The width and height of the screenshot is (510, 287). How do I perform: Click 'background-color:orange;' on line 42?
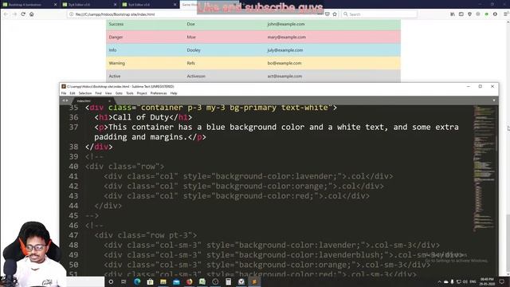pyautogui.click(x=272, y=186)
